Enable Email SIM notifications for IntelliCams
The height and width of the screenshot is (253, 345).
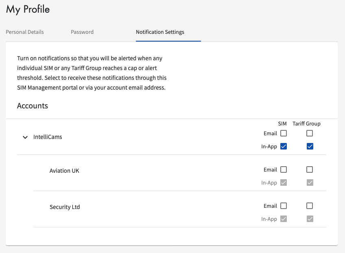[284, 133]
